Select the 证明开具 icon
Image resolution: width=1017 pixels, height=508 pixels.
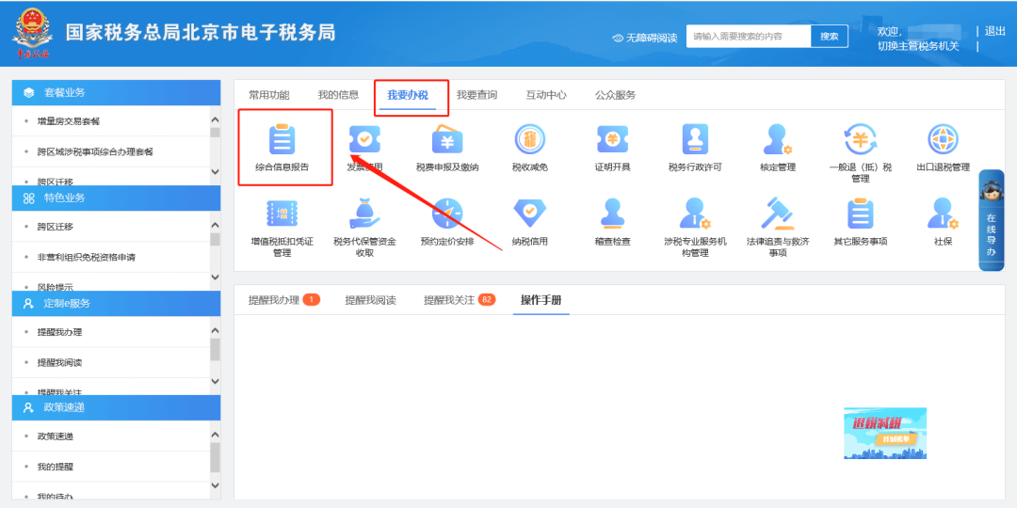click(x=612, y=140)
